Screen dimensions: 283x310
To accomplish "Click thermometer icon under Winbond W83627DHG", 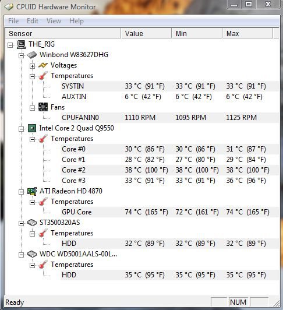I will point(43,76).
